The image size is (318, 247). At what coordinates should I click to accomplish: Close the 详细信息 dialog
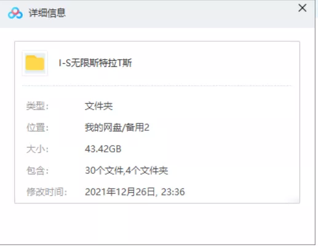click(x=302, y=8)
